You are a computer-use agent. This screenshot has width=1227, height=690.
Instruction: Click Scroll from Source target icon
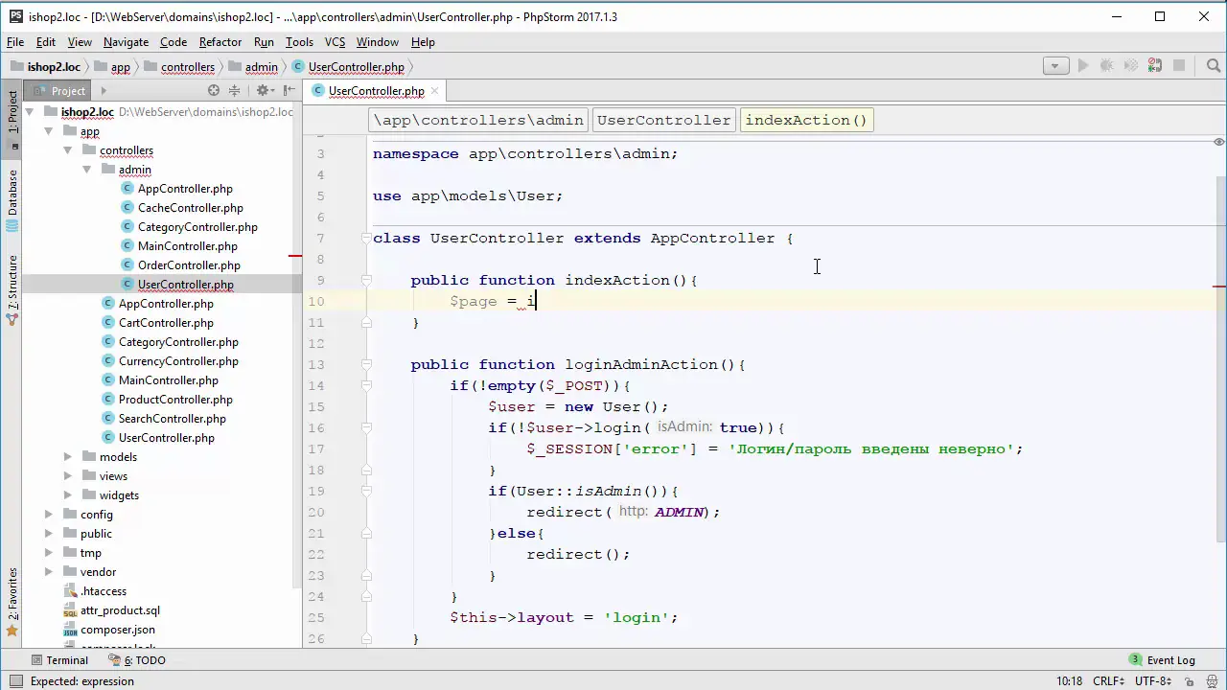point(214,90)
